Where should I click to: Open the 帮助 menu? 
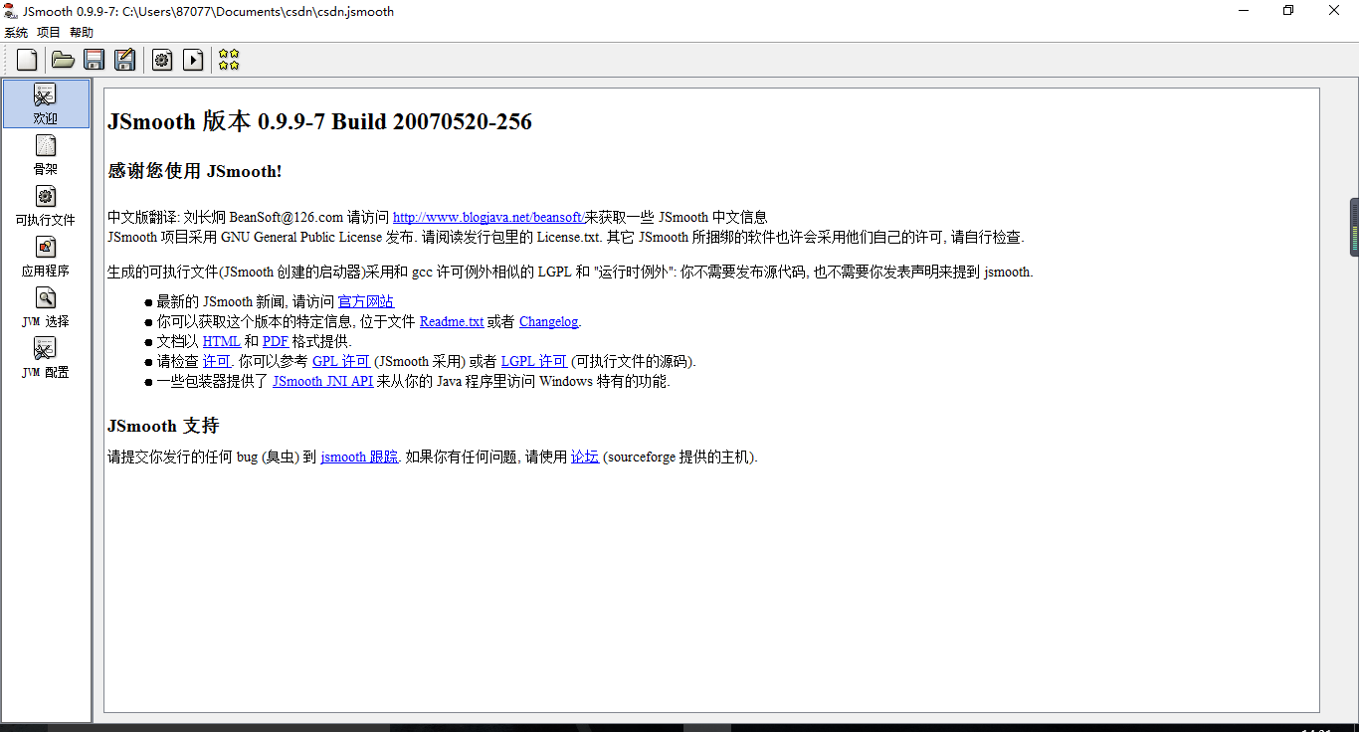pos(82,33)
